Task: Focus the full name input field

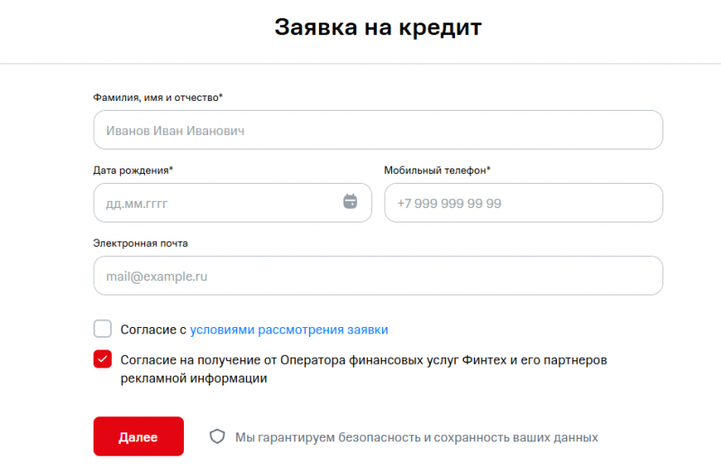Action: (x=378, y=131)
